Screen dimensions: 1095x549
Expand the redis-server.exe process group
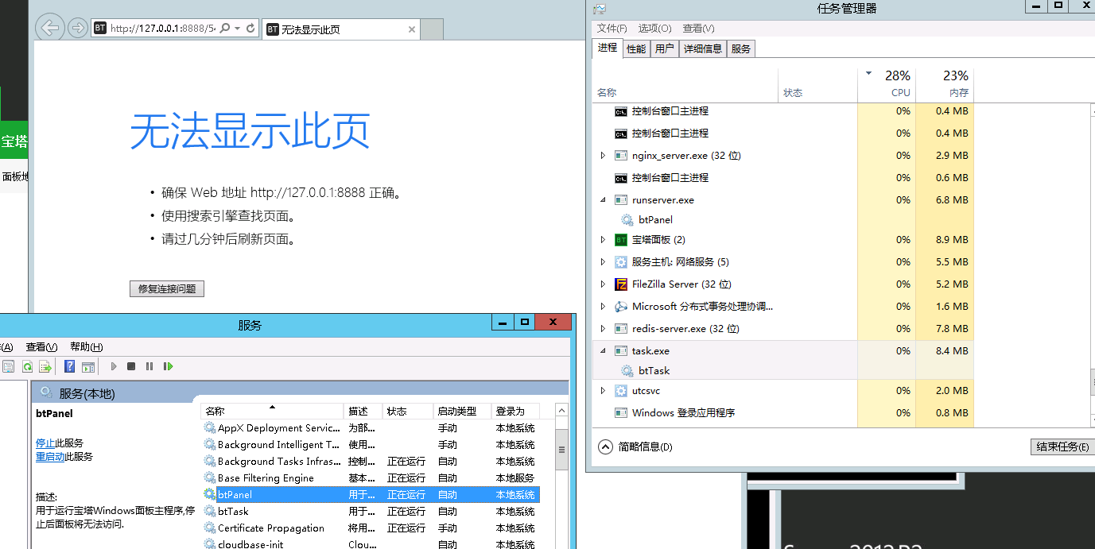point(603,329)
